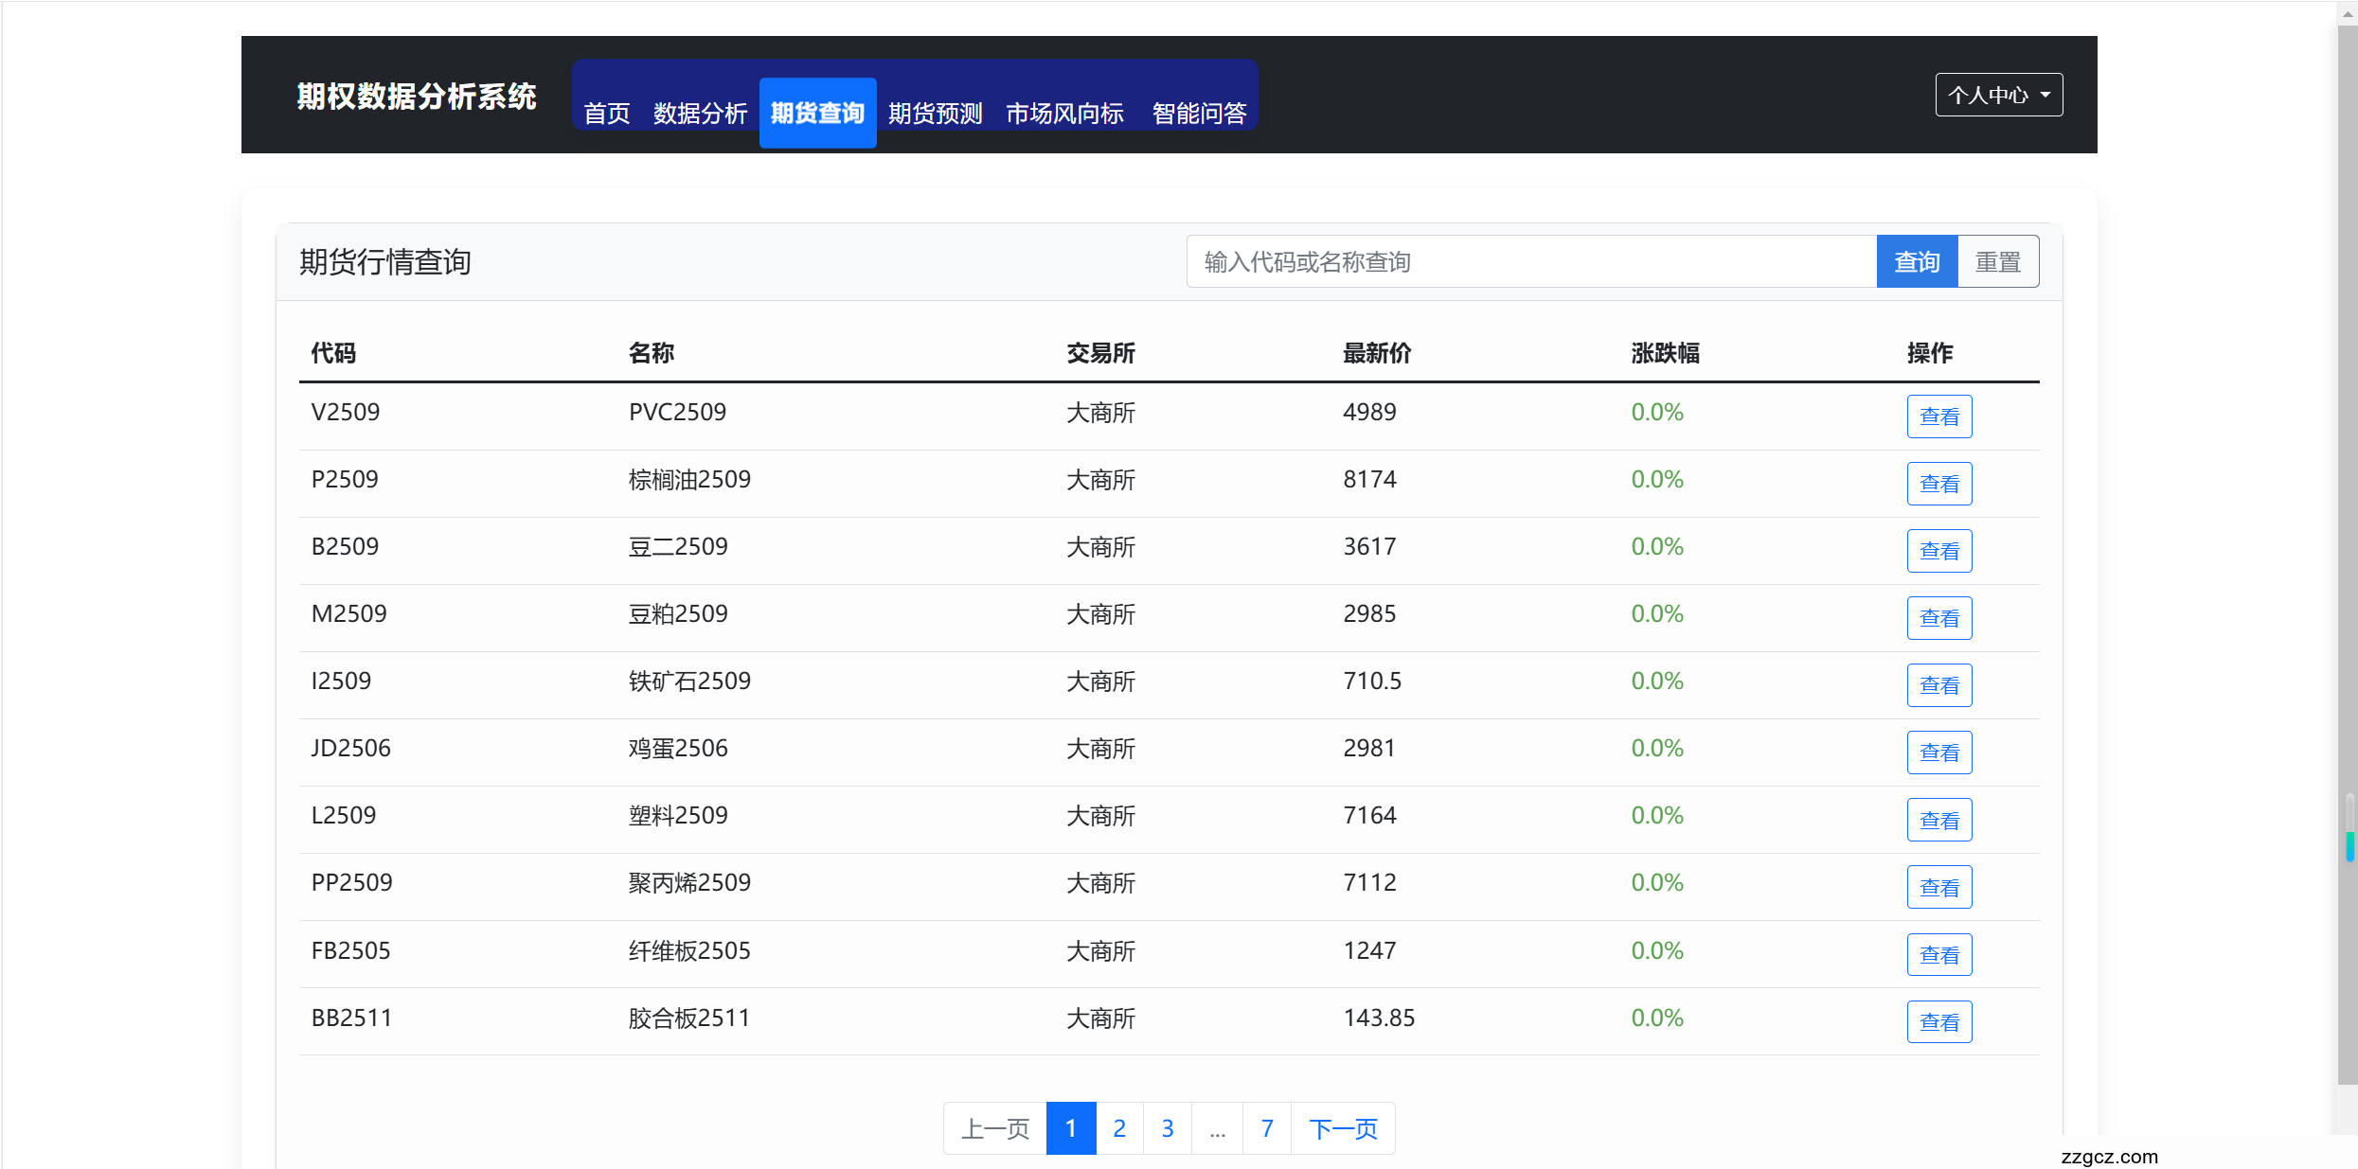Screen dimensions: 2358x1169
Task: View details for 棕榈油2509
Action: tap(1938, 483)
